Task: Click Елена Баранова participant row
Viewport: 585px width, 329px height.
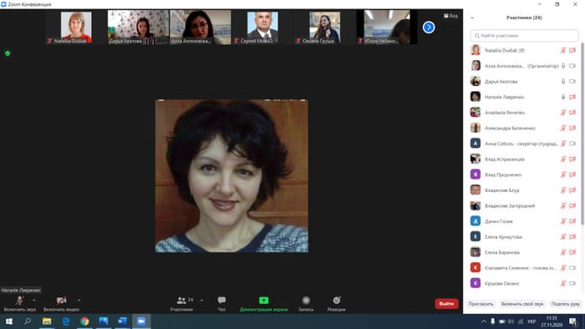Action: [x=523, y=252]
